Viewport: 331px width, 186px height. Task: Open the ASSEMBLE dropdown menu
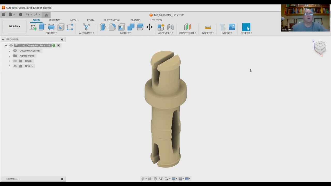pyautogui.click(x=166, y=33)
